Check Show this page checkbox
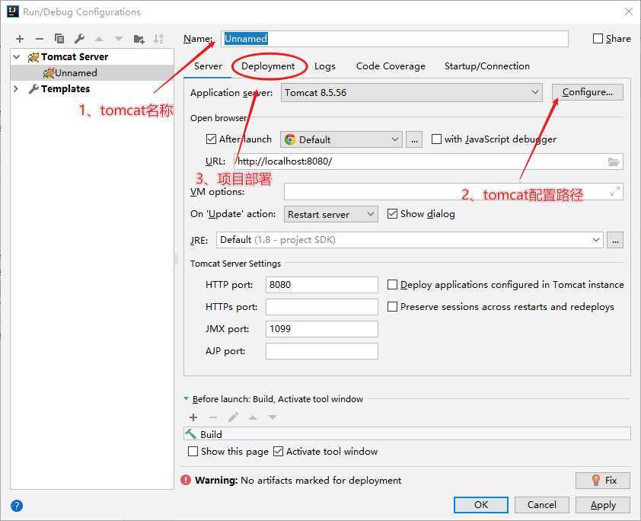Screen dimensions: 641x521 point(193,452)
